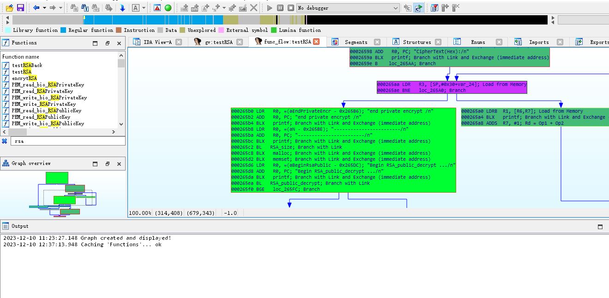
Task: Click the remove-X debugger toolbar icon
Action: tap(456, 8)
